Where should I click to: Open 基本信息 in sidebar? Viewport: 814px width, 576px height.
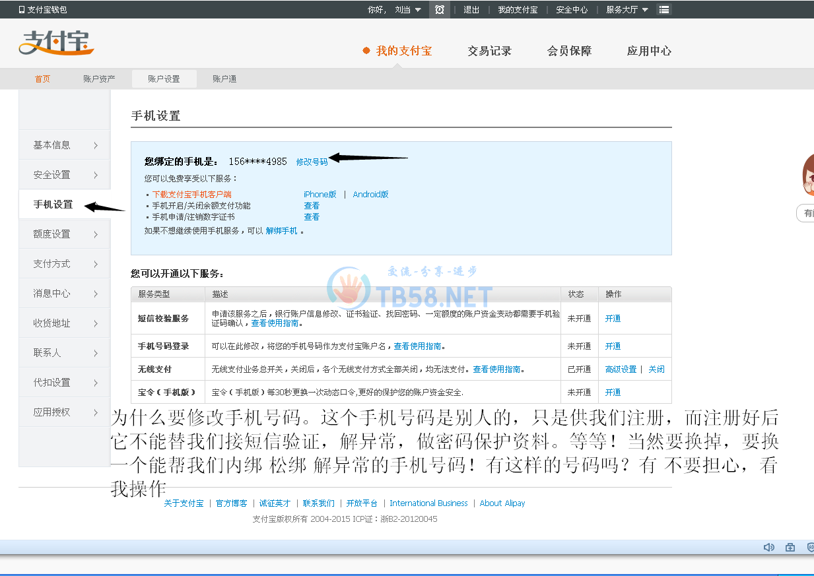[65, 145]
